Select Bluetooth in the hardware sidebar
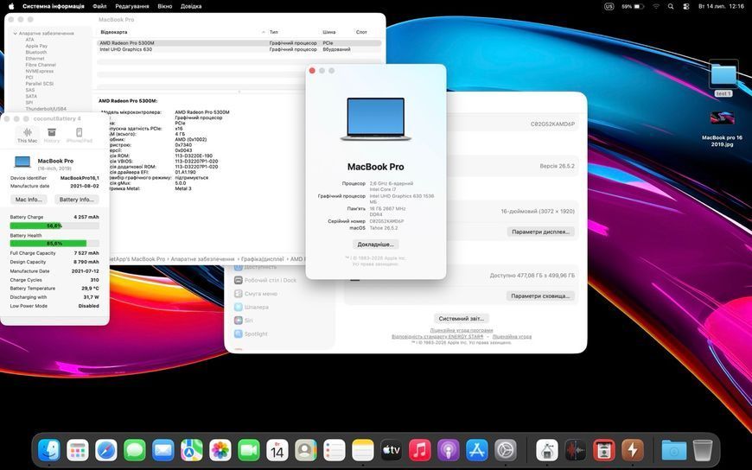Image resolution: width=752 pixels, height=470 pixels. [36, 53]
